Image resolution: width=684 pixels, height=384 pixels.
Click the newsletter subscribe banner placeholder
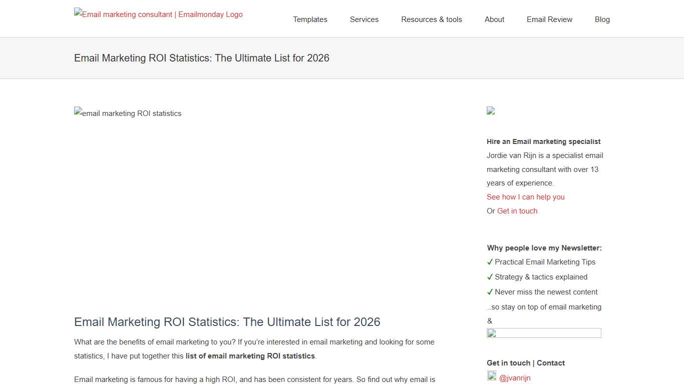tap(544, 333)
